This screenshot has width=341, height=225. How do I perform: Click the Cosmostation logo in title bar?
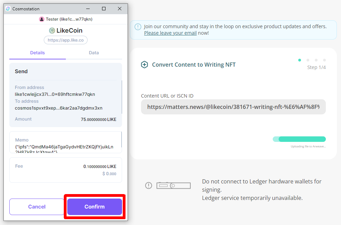[x=8, y=9]
